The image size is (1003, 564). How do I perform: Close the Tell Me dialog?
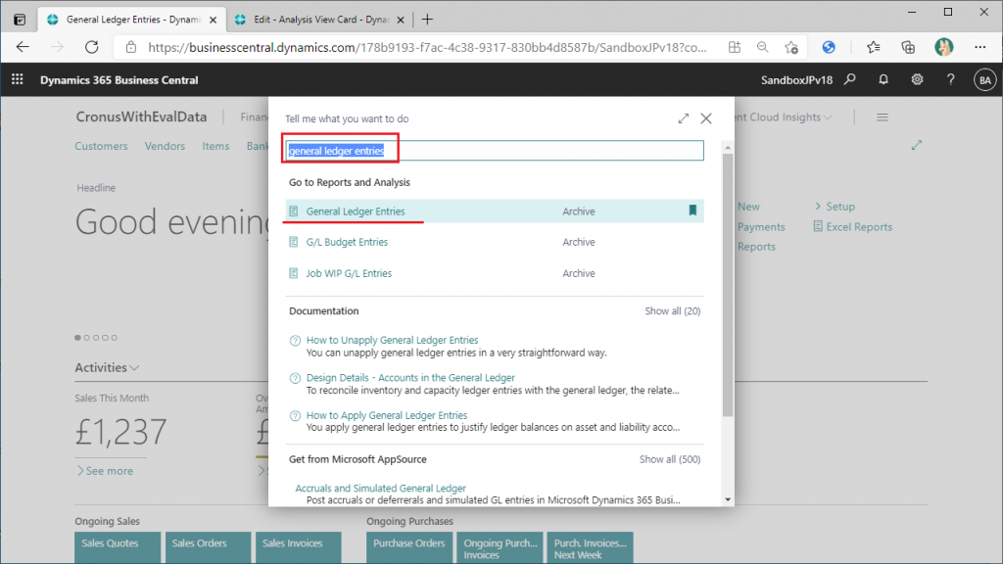(706, 118)
